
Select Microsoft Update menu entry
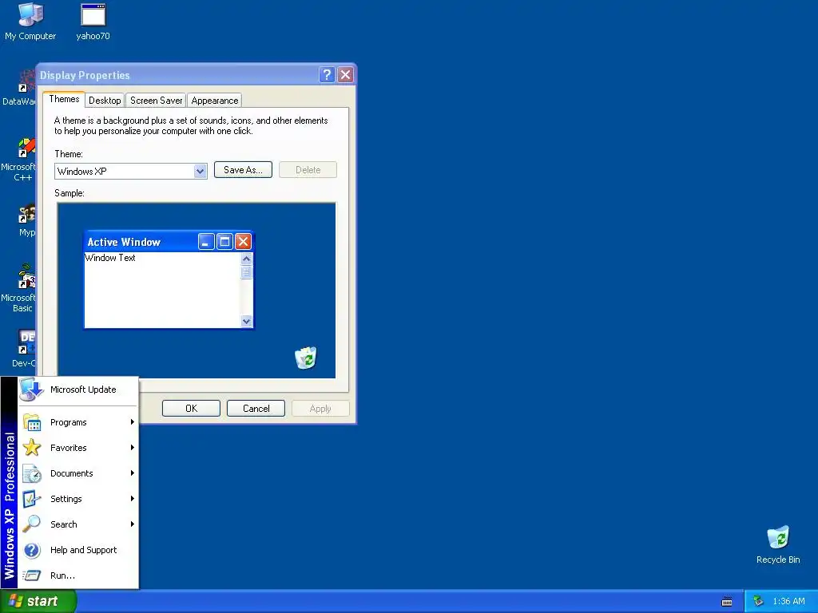click(x=78, y=390)
